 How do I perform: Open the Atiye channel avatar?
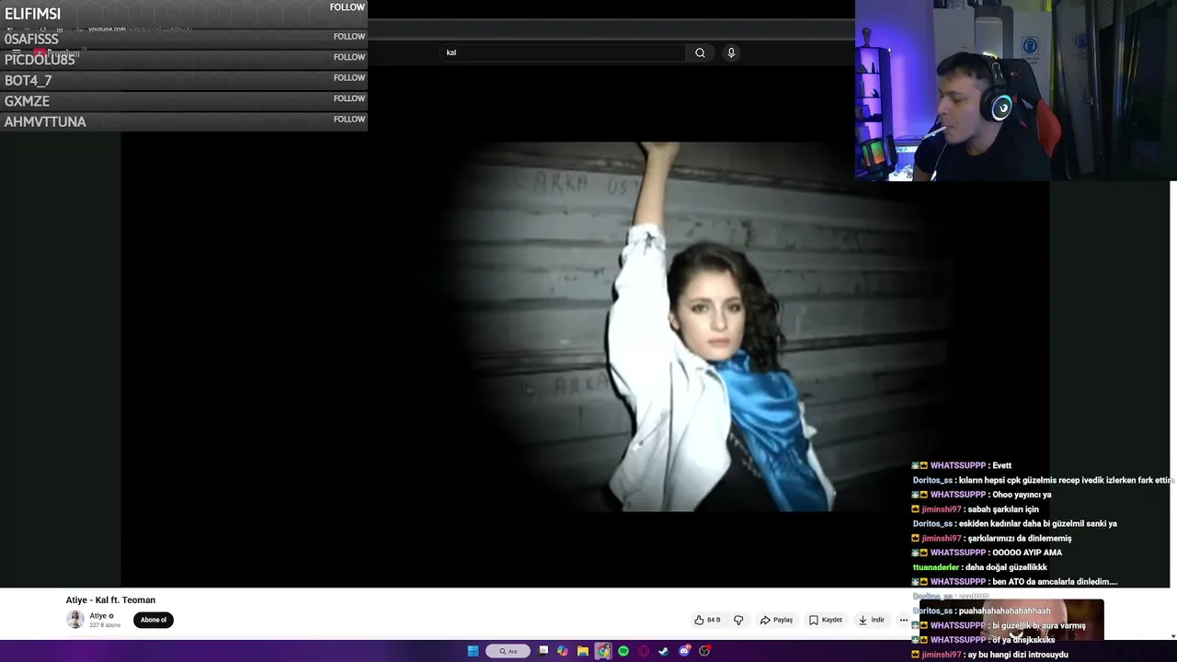[x=75, y=620]
